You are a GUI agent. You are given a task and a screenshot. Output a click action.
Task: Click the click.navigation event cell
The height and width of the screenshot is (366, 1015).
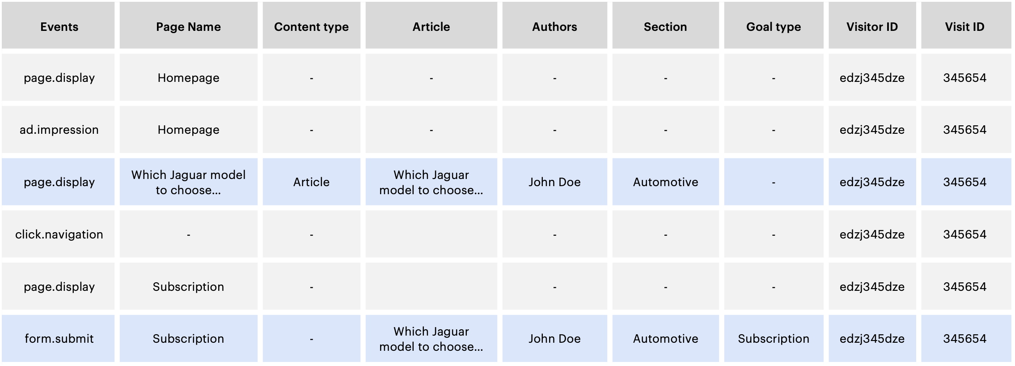tap(59, 234)
